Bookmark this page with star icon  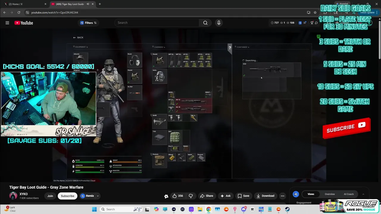[315, 12]
